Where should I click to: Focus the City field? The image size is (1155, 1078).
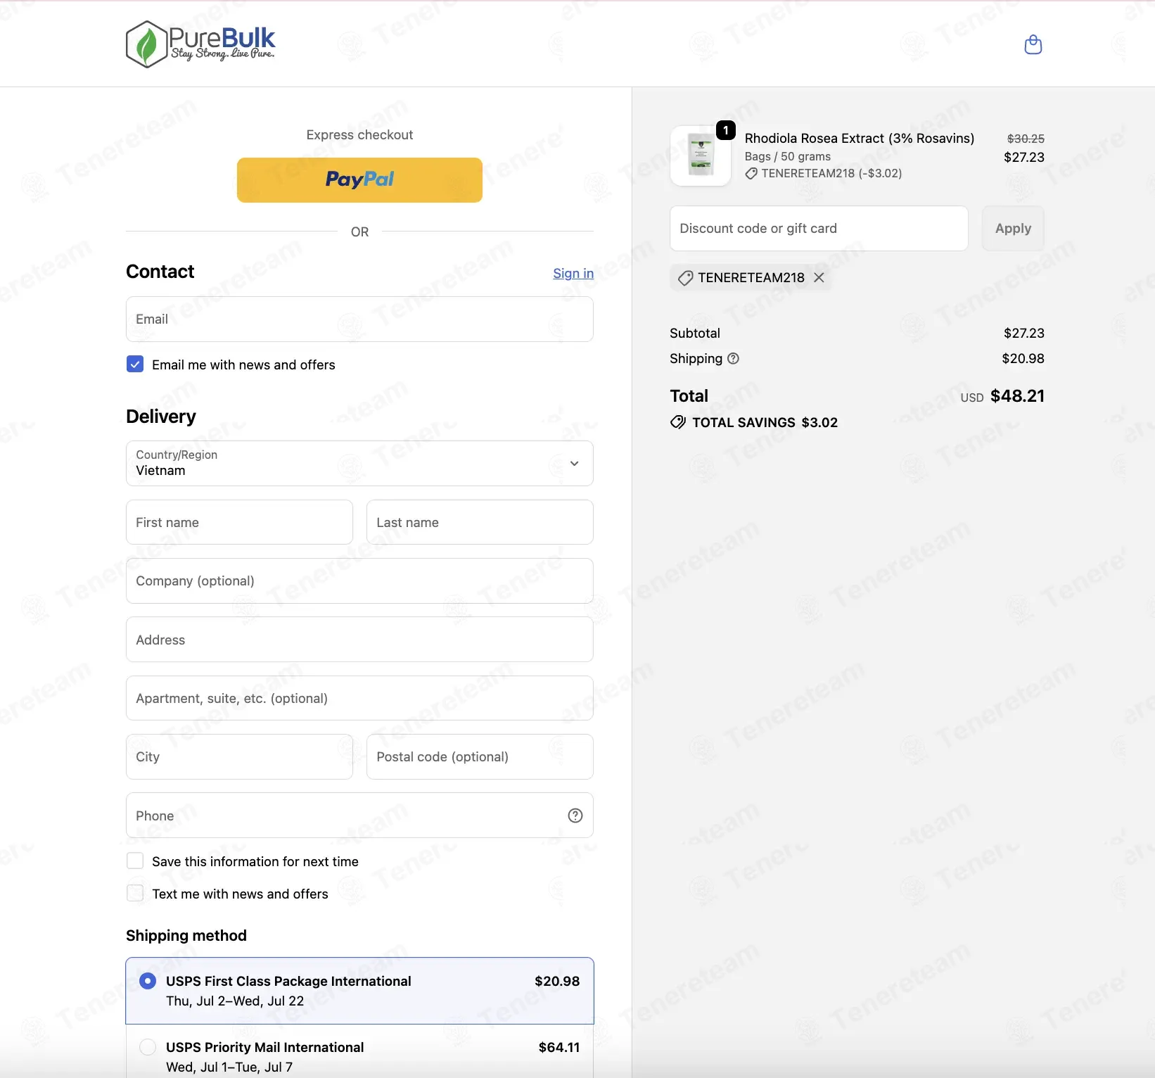239,756
